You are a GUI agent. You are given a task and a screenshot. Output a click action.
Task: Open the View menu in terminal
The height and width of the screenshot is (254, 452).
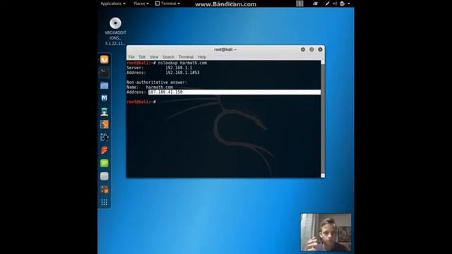tap(154, 57)
